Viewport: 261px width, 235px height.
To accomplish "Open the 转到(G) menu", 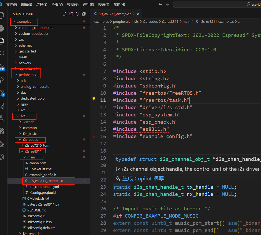I will pos(73,5).
